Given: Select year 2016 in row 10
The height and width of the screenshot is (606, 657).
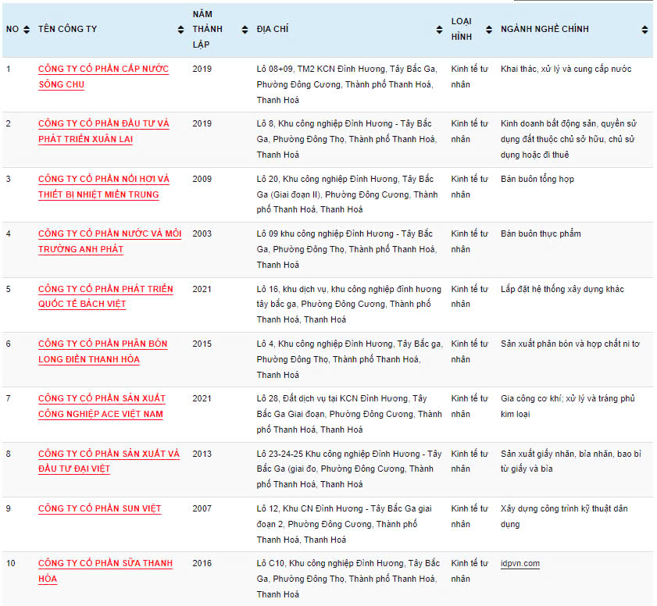Looking at the screenshot, I should click(202, 563).
